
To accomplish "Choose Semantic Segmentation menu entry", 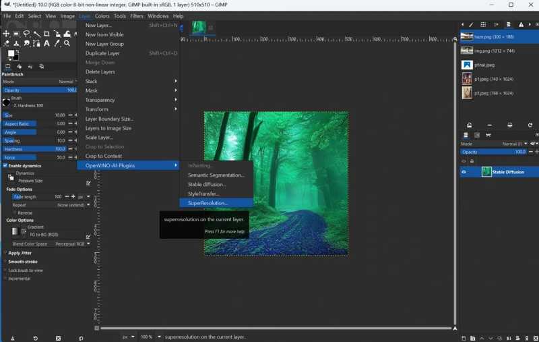I will [x=216, y=175].
